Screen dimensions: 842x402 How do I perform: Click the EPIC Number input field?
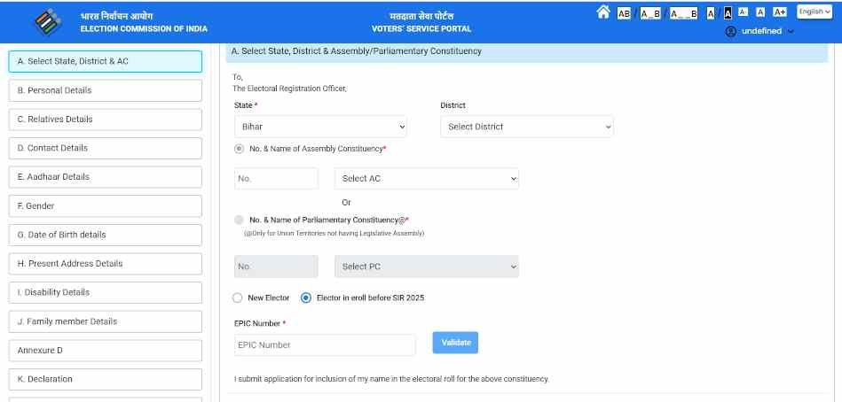325,344
